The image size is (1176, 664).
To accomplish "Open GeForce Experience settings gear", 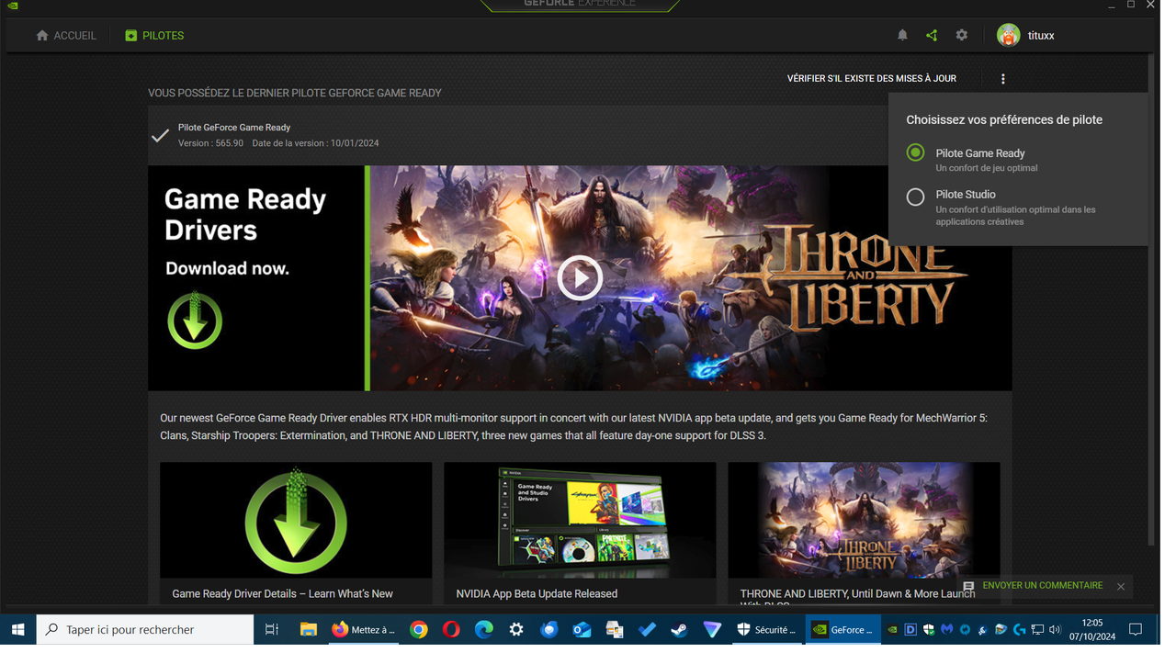I will [x=961, y=35].
